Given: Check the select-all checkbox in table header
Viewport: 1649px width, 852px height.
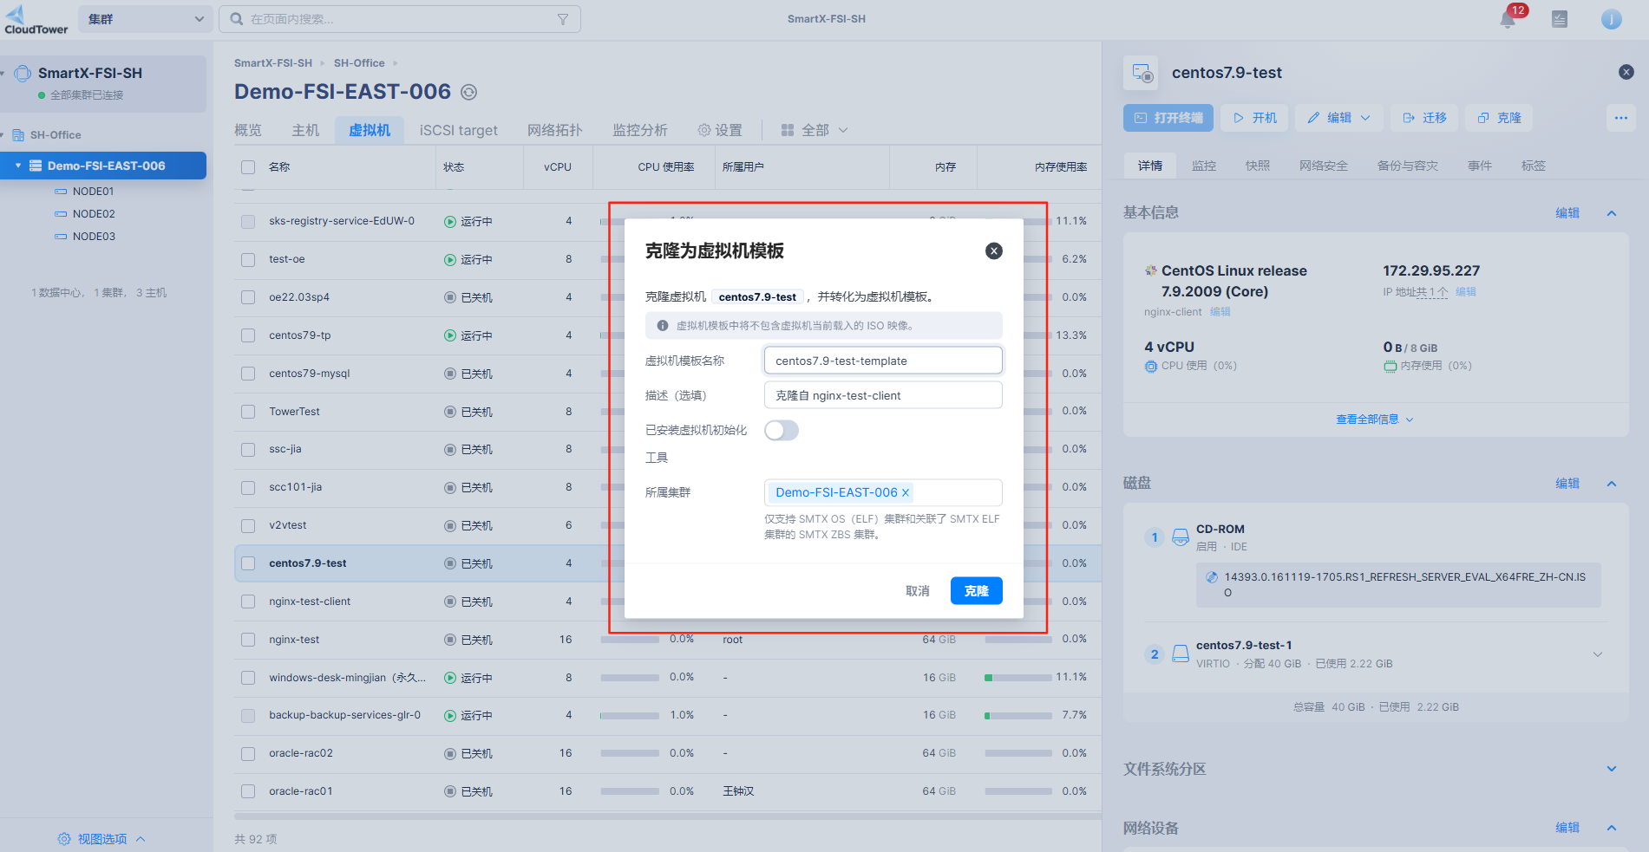Looking at the screenshot, I should [248, 167].
